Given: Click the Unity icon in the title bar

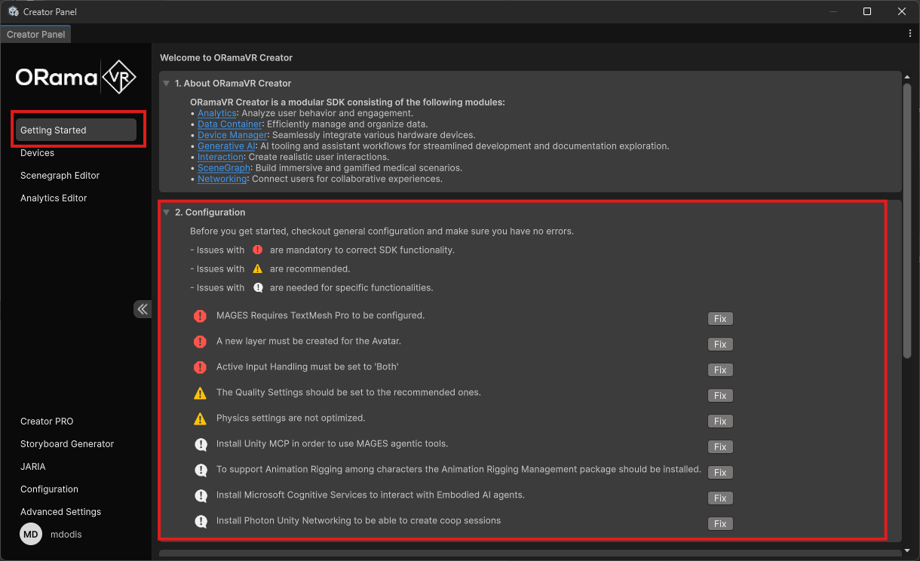Looking at the screenshot, I should [13, 11].
